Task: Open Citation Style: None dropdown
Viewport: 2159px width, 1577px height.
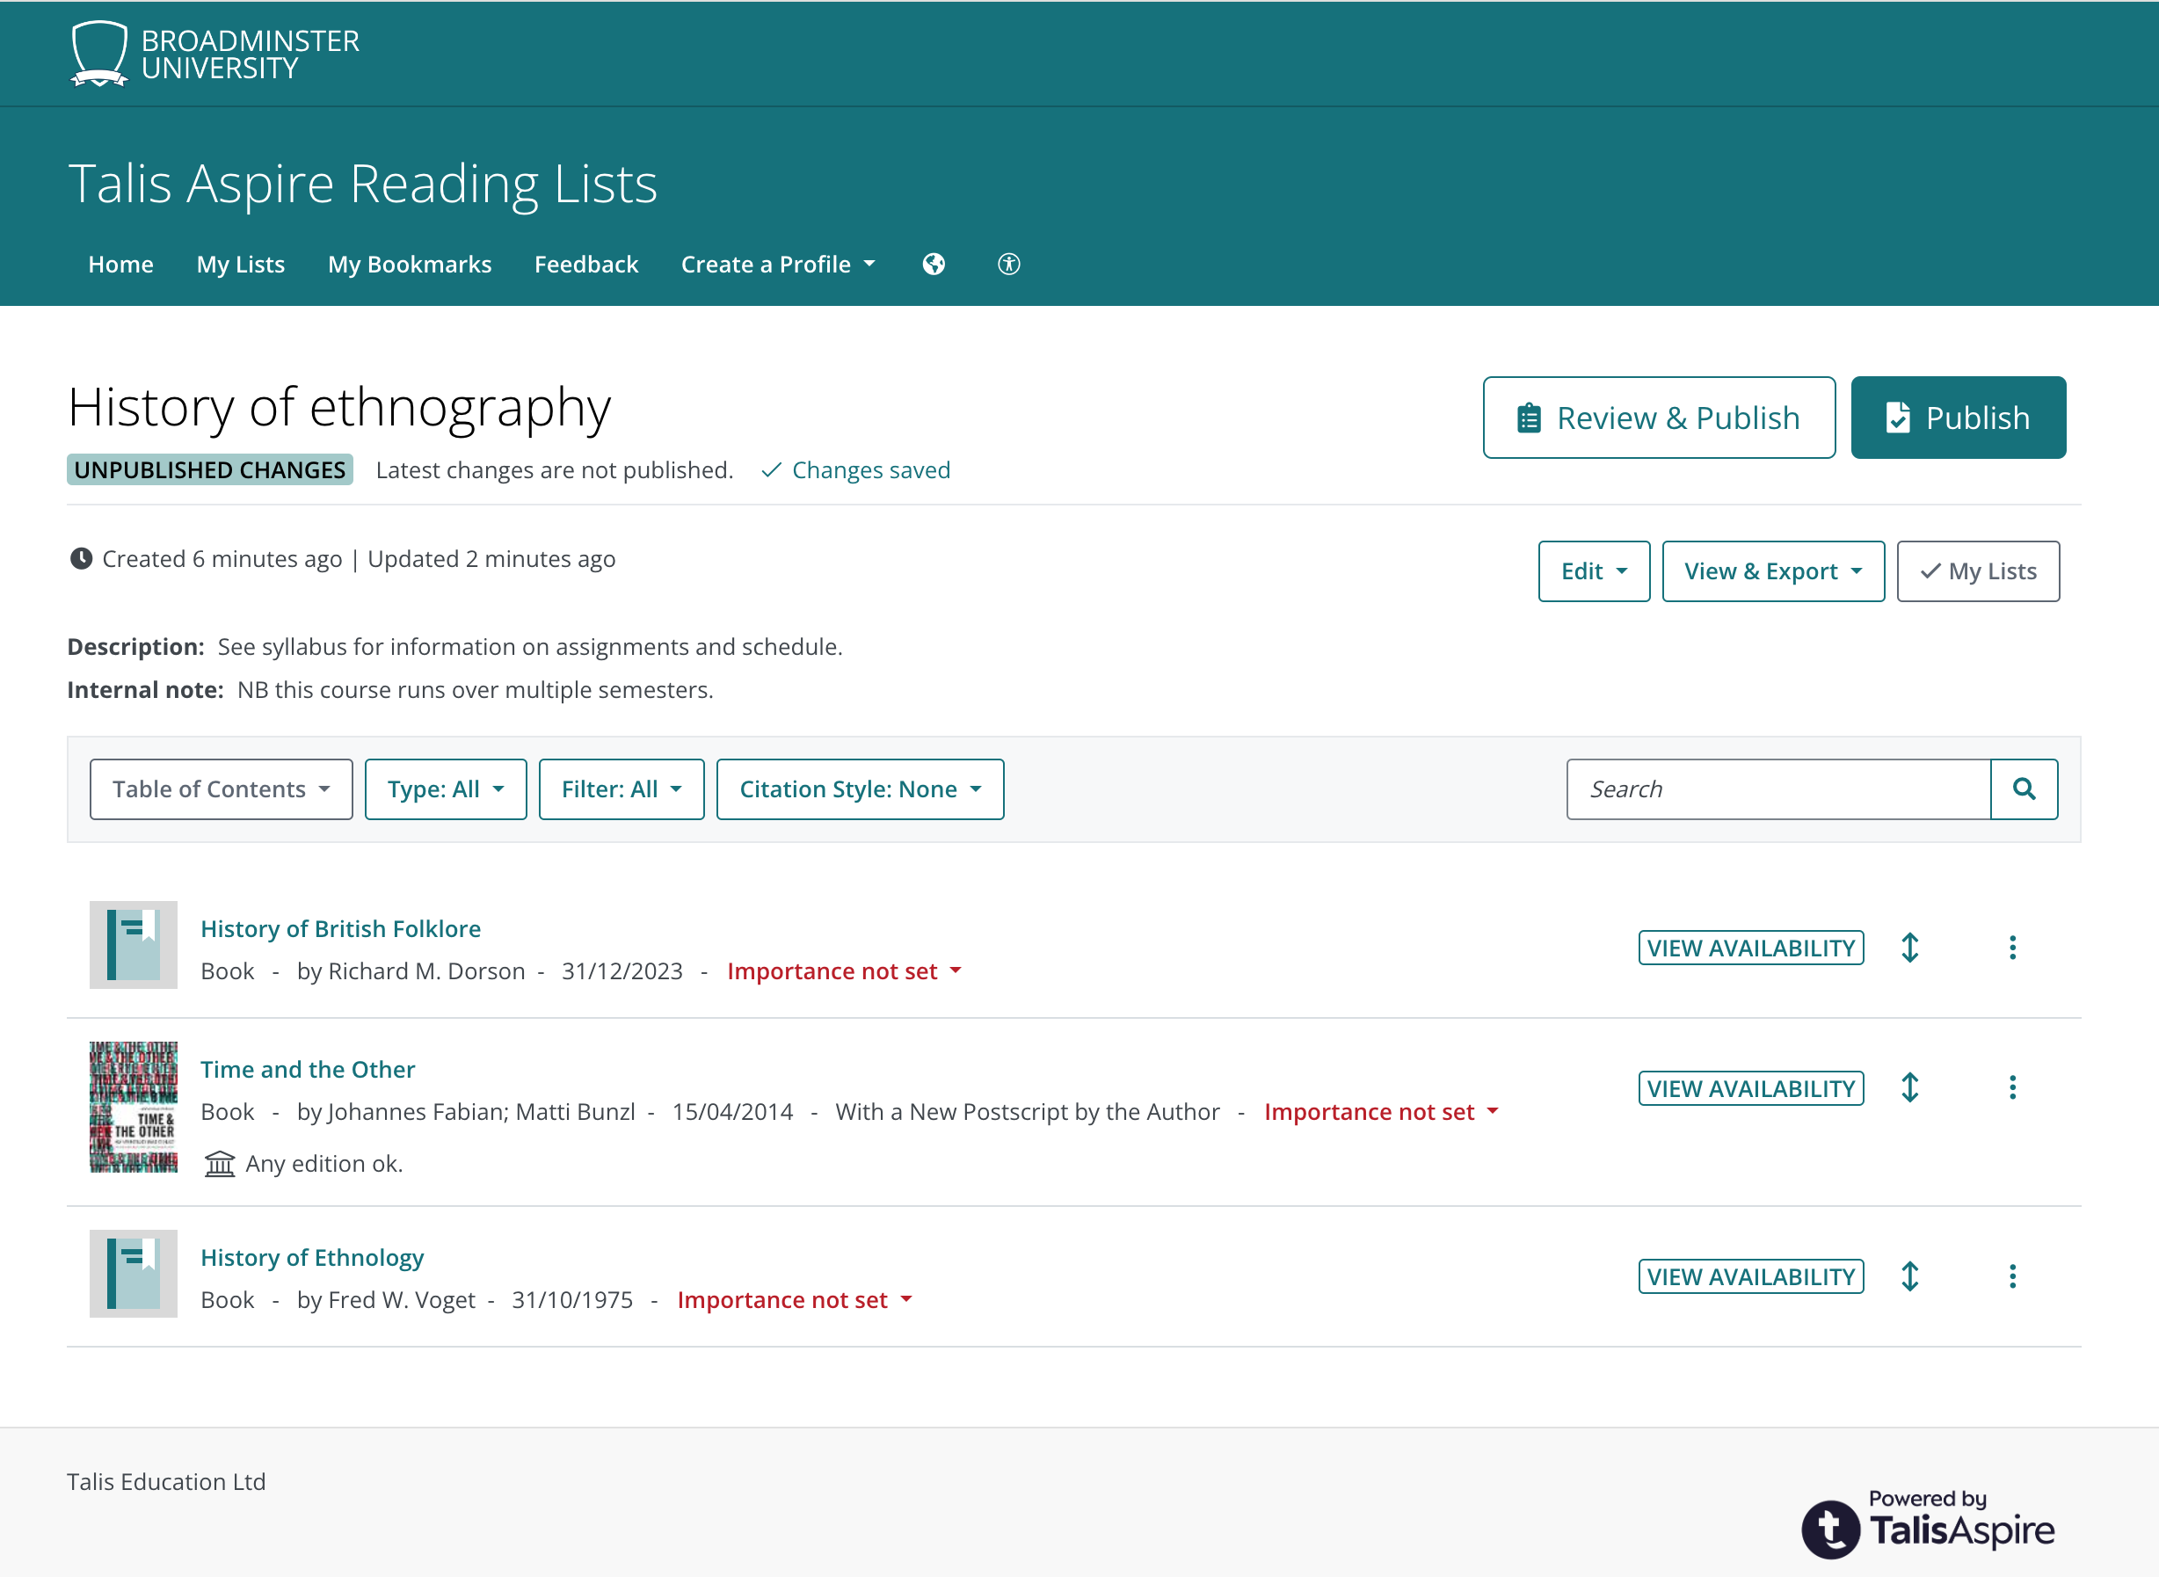Action: click(860, 789)
